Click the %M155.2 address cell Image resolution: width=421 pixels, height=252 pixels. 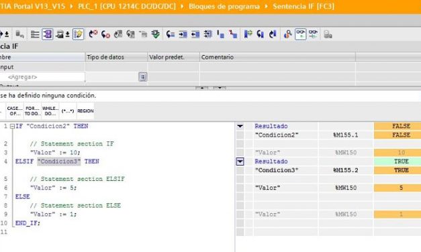click(x=346, y=170)
